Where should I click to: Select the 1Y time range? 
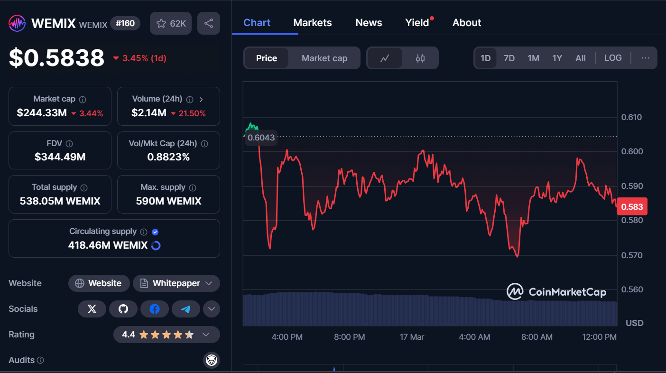[557, 58]
